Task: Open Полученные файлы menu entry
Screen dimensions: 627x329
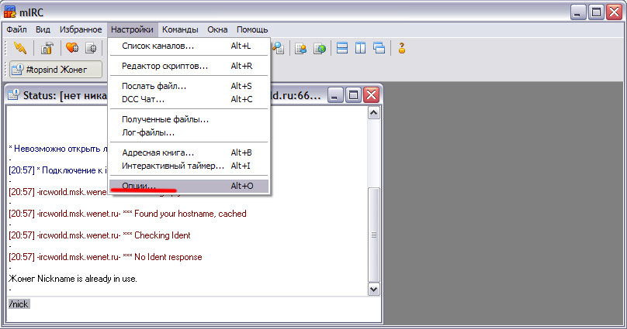Action: coord(189,119)
